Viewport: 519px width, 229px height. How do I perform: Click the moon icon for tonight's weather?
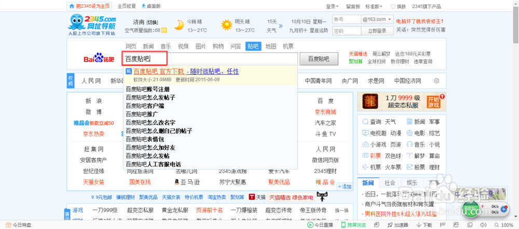coord(179,25)
